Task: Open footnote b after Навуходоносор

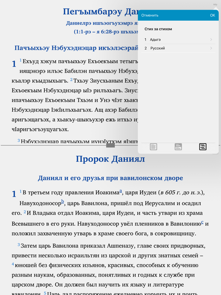Action: tap(63, 202)
